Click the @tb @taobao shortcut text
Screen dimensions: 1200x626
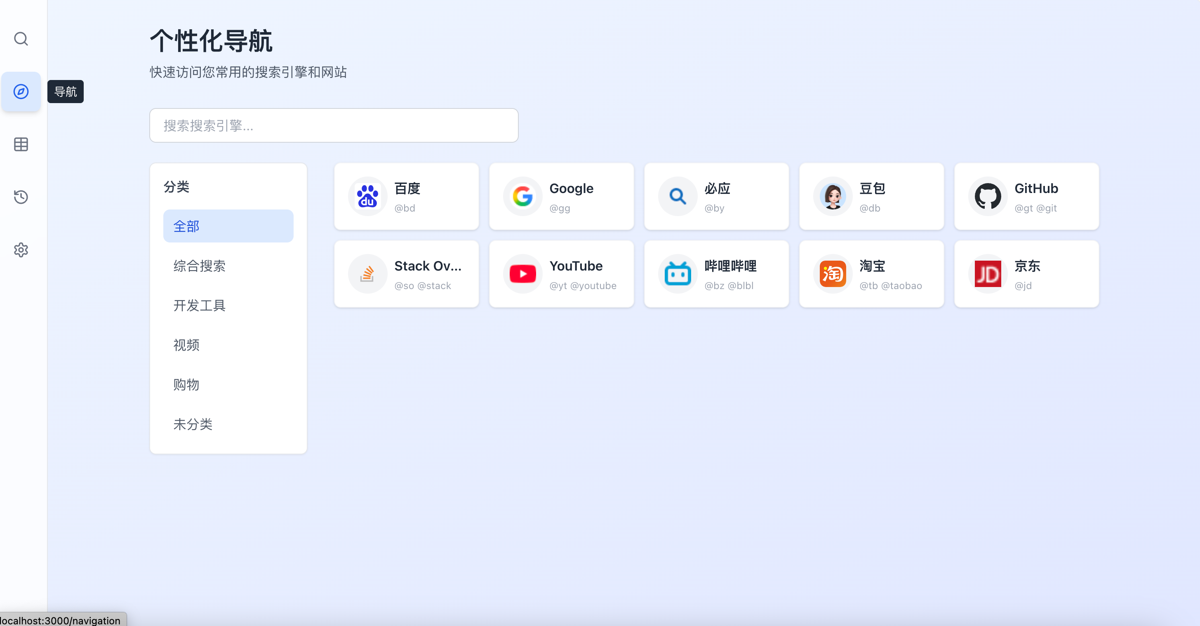pyautogui.click(x=891, y=286)
